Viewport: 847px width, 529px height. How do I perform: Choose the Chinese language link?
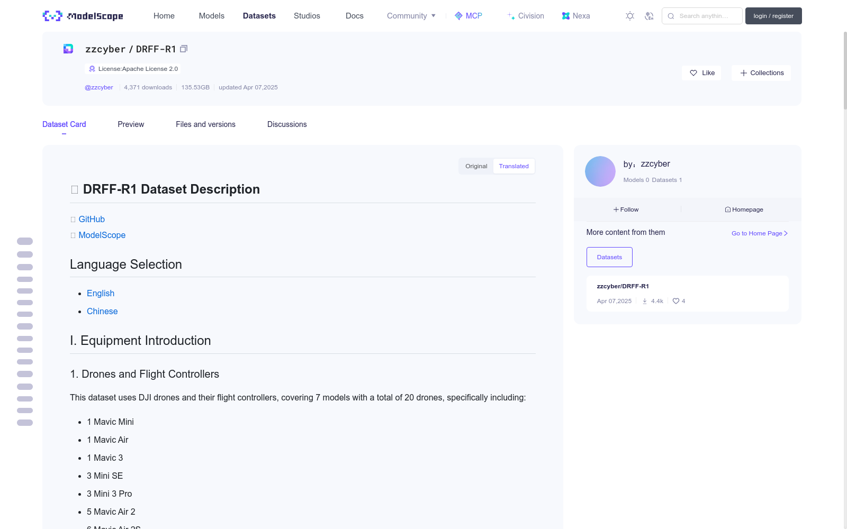[x=102, y=311]
